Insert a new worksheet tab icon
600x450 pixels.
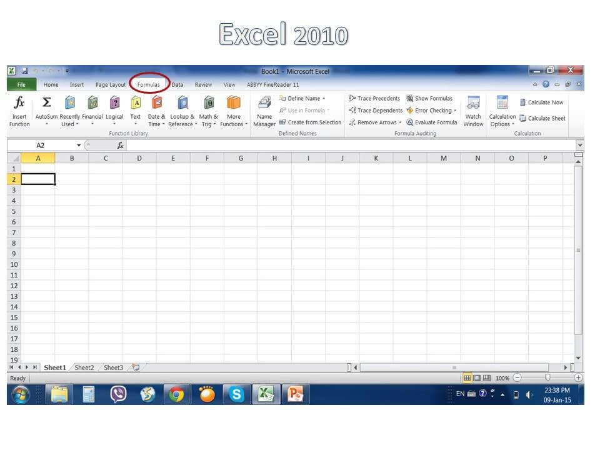136,367
